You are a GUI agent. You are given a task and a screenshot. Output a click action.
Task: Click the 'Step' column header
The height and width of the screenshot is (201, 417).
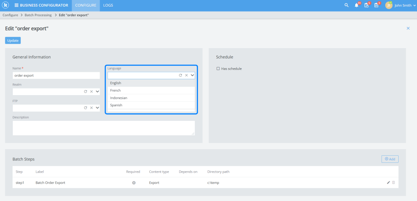[19, 172]
